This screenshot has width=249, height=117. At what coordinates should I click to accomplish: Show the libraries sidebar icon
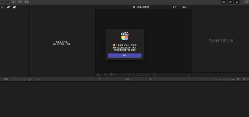click(2, 7)
